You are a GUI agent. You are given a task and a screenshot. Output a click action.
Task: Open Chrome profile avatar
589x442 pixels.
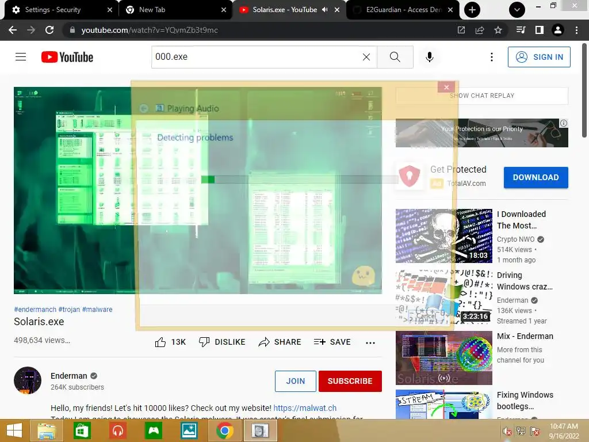tap(558, 30)
